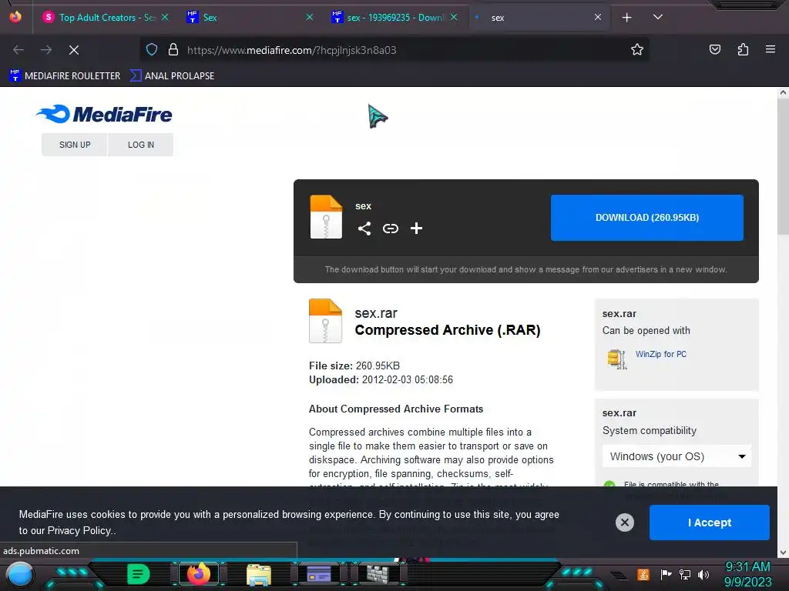
Task: Open the WinZip for PC link
Action: coord(660,354)
